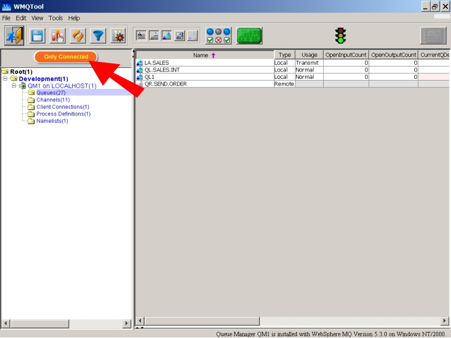This screenshot has width=451, height=338.
Task: Open the Namelists(1) folder
Action: 52,121
